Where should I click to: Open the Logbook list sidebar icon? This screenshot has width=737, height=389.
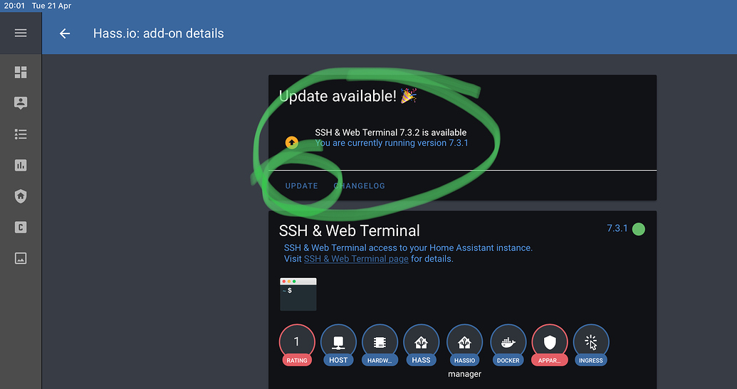(21, 134)
